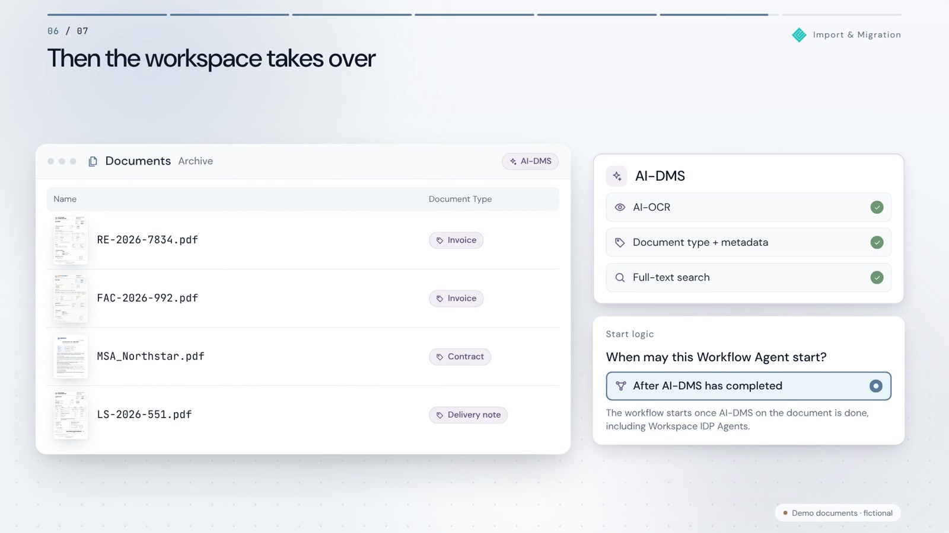The height and width of the screenshot is (533, 949).
Task: Click the Demo documents · fictional badge
Action: [837, 513]
